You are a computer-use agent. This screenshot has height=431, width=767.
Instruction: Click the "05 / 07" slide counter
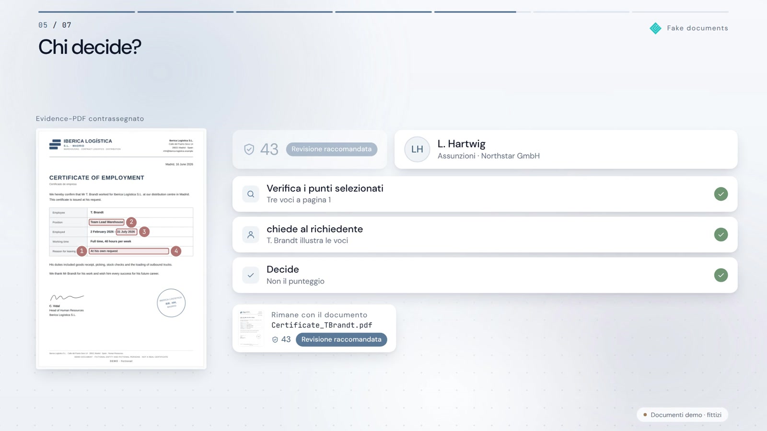tap(55, 25)
